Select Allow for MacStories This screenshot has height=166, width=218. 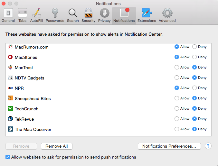coord(177,57)
